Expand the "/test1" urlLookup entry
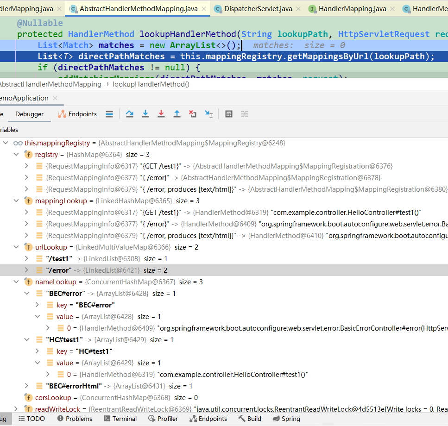The height and width of the screenshot is (426, 448). pyautogui.click(x=26, y=258)
